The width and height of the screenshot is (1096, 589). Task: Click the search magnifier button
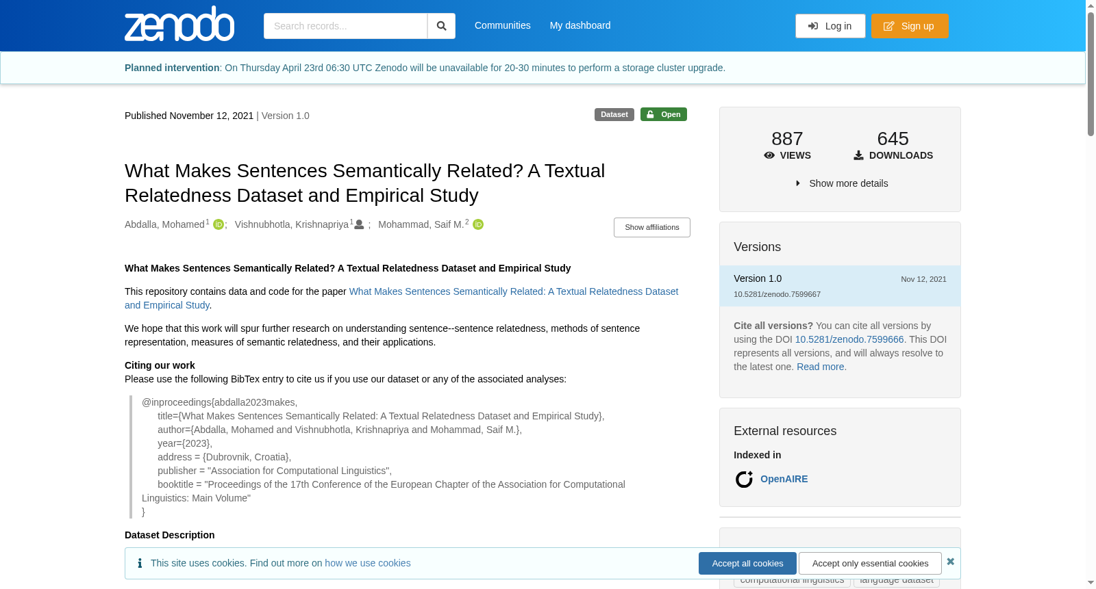pyautogui.click(x=442, y=26)
